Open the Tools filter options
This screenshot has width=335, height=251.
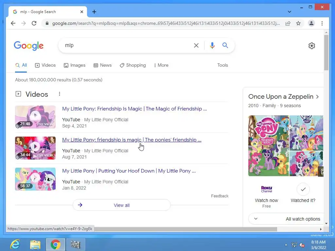pos(222,65)
